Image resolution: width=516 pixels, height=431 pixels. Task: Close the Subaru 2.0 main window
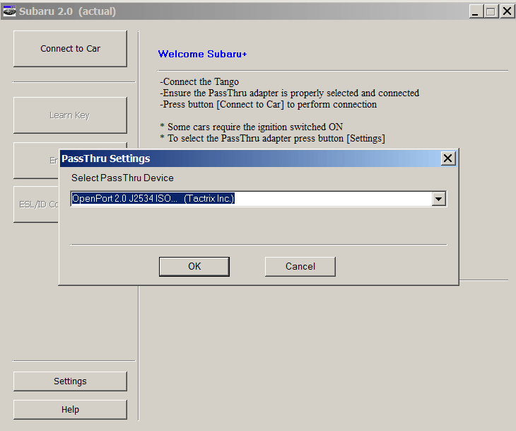pos(507,11)
